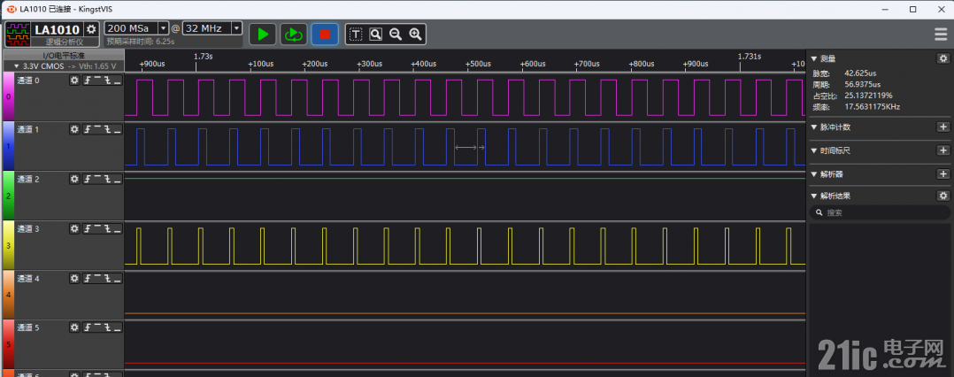Screen dimensions: 954x377
Task: Select 通道 1 channel label
Action: [28, 129]
